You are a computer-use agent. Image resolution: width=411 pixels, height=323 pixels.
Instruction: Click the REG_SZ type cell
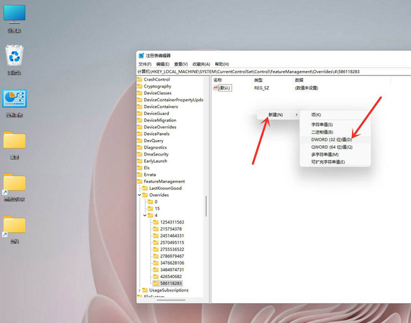click(x=261, y=88)
